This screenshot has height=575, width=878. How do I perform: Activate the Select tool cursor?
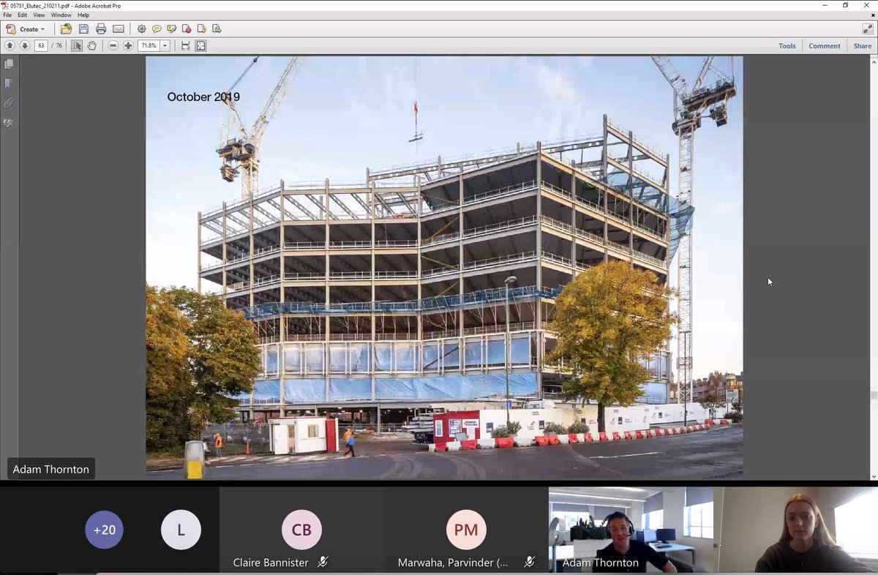point(77,45)
